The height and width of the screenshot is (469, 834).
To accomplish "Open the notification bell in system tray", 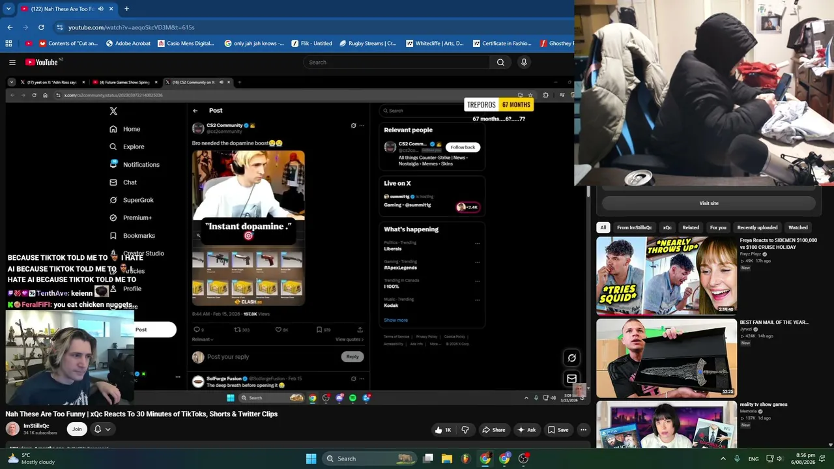I will (x=823, y=459).
